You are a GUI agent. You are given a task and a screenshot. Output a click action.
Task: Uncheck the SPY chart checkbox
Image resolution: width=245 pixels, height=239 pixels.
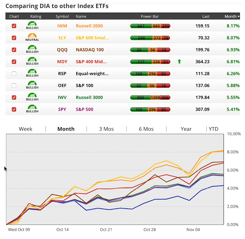pyautogui.click(x=14, y=109)
